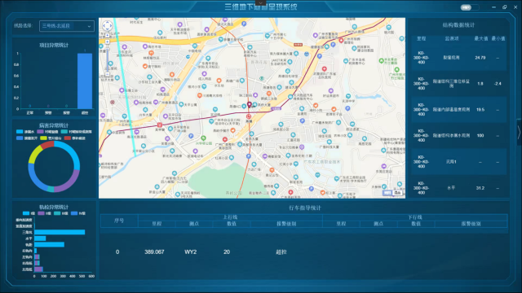Select the max value 100 cell
This screenshot has height=293, width=522.
(480, 136)
